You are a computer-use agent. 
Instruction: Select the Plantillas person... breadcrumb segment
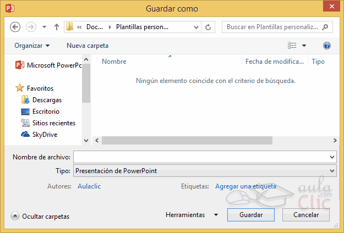142,27
